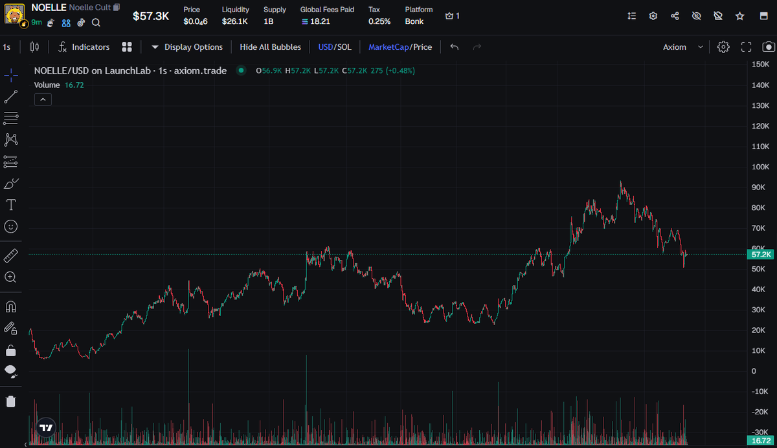The image size is (777, 448).
Task: Open the 1s time interval selector
Action: tap(6, 47)
